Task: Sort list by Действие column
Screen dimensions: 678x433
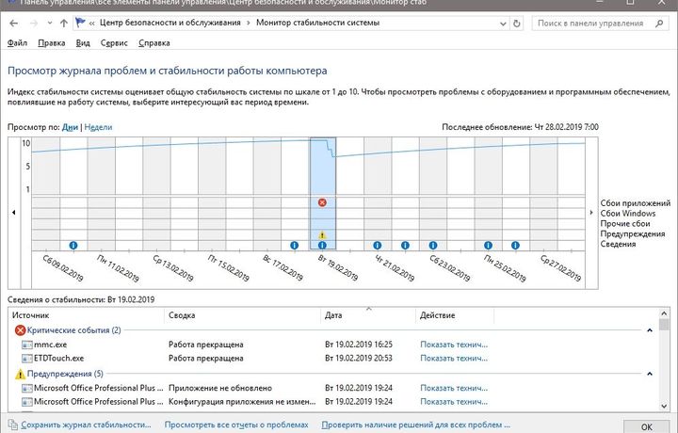Action: (455, 315)
